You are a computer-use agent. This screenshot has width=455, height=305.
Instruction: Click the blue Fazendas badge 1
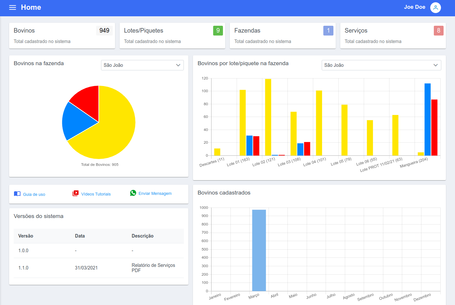tap(328, 31)
